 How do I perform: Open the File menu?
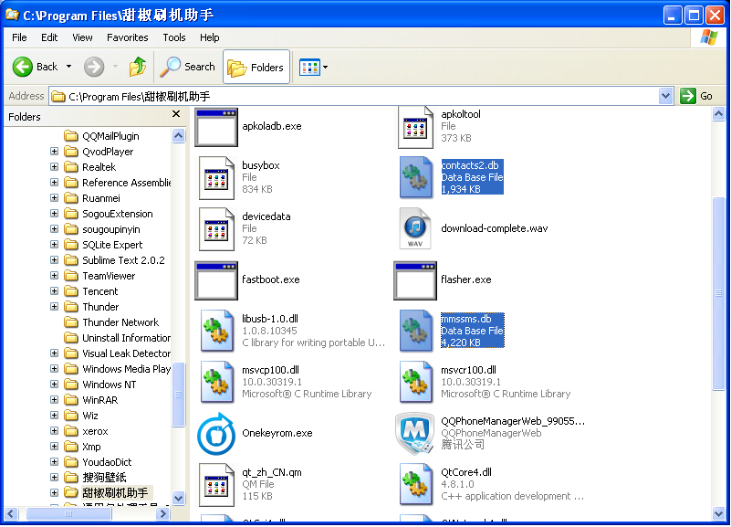tap(19, 37)
